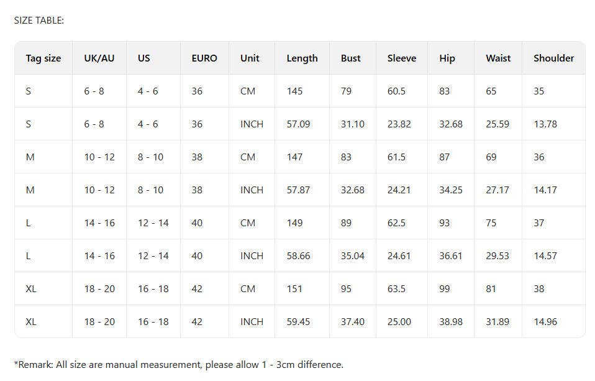Click the Waist column header
The height and width of the screenshot is (381, 595).
pyautogui.click(x=498, y=58)
